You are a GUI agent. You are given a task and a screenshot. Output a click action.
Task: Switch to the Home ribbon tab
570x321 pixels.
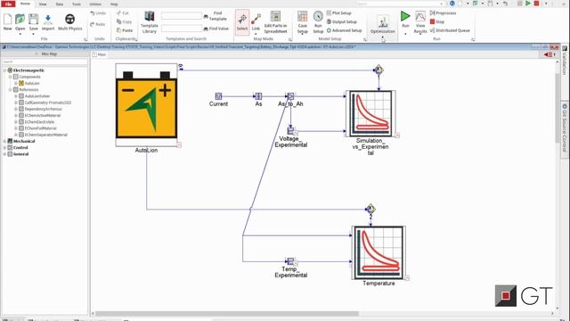pyautogui.click(x=25, y=4)
